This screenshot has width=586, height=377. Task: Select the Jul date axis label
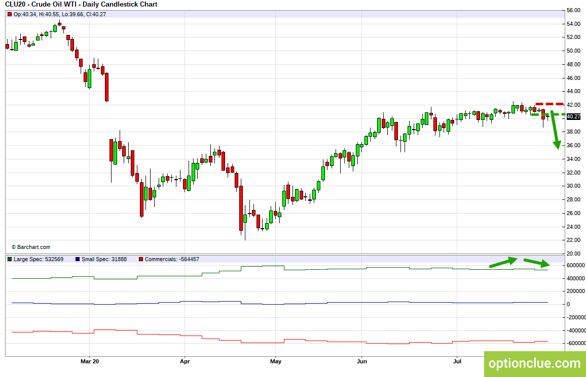click(457, 361)
